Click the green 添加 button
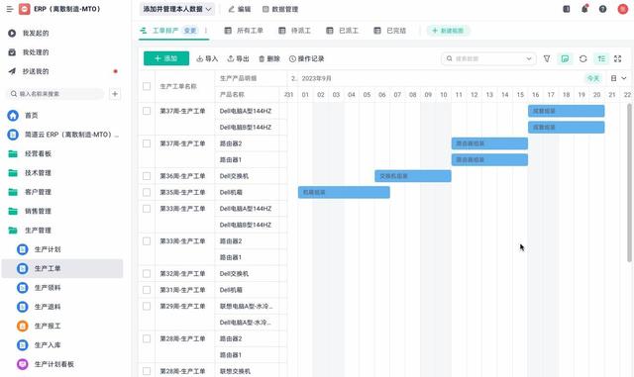Screen dimensions: 634x377 [166, 58]
